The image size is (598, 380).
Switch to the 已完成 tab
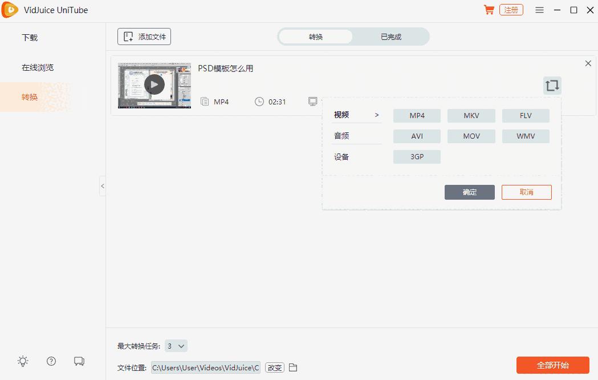pos(392,36)
